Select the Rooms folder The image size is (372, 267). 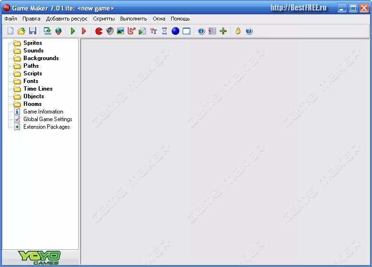[x=32, y=103]
